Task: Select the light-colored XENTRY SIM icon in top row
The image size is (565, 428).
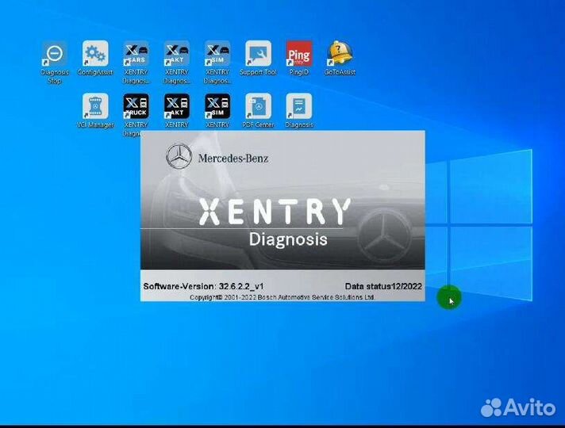Action: [217, 55]
